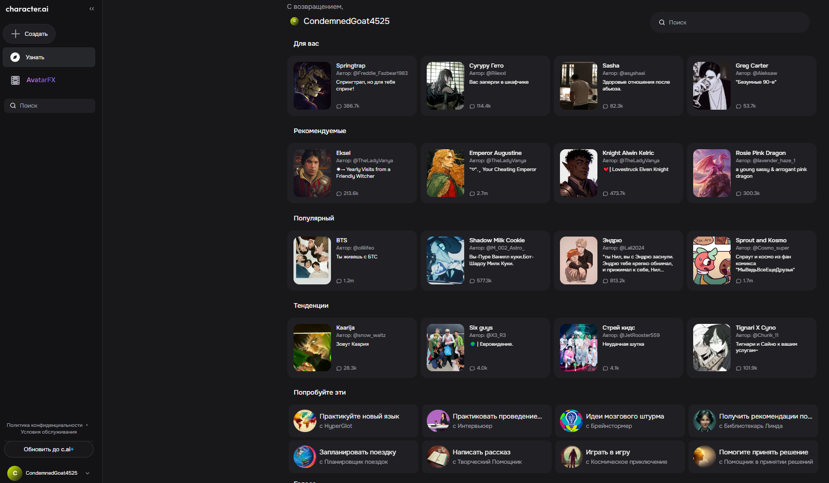Viewport: 829px width, 483px height.
Task: Click author @lavender_haze_1 on Rosie card
Action: point(774,161)
